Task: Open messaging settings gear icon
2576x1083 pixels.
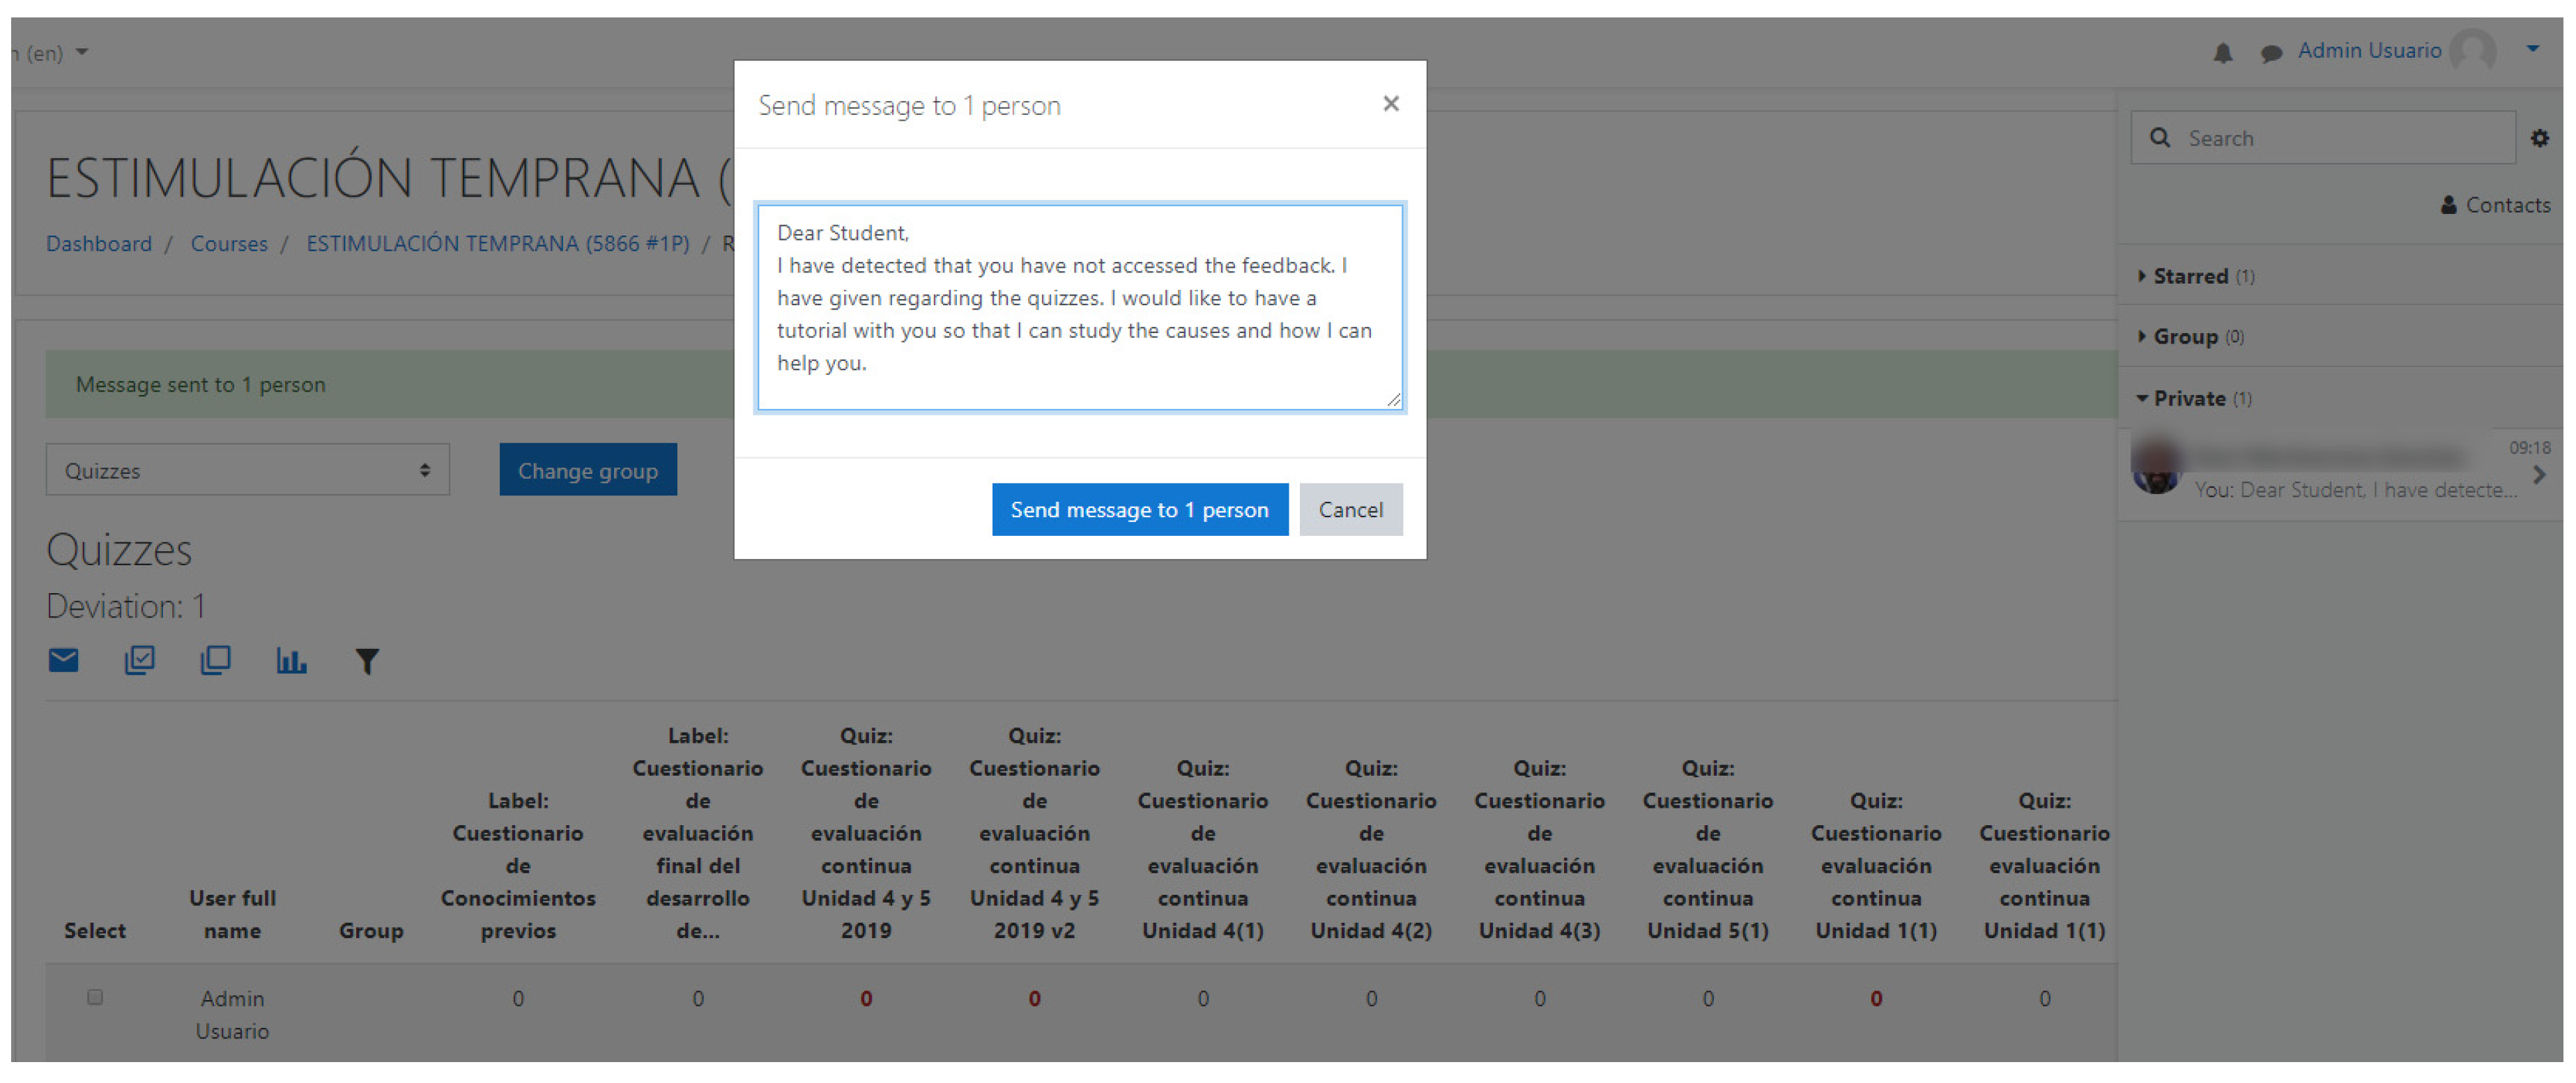Action: point(2539,138)
